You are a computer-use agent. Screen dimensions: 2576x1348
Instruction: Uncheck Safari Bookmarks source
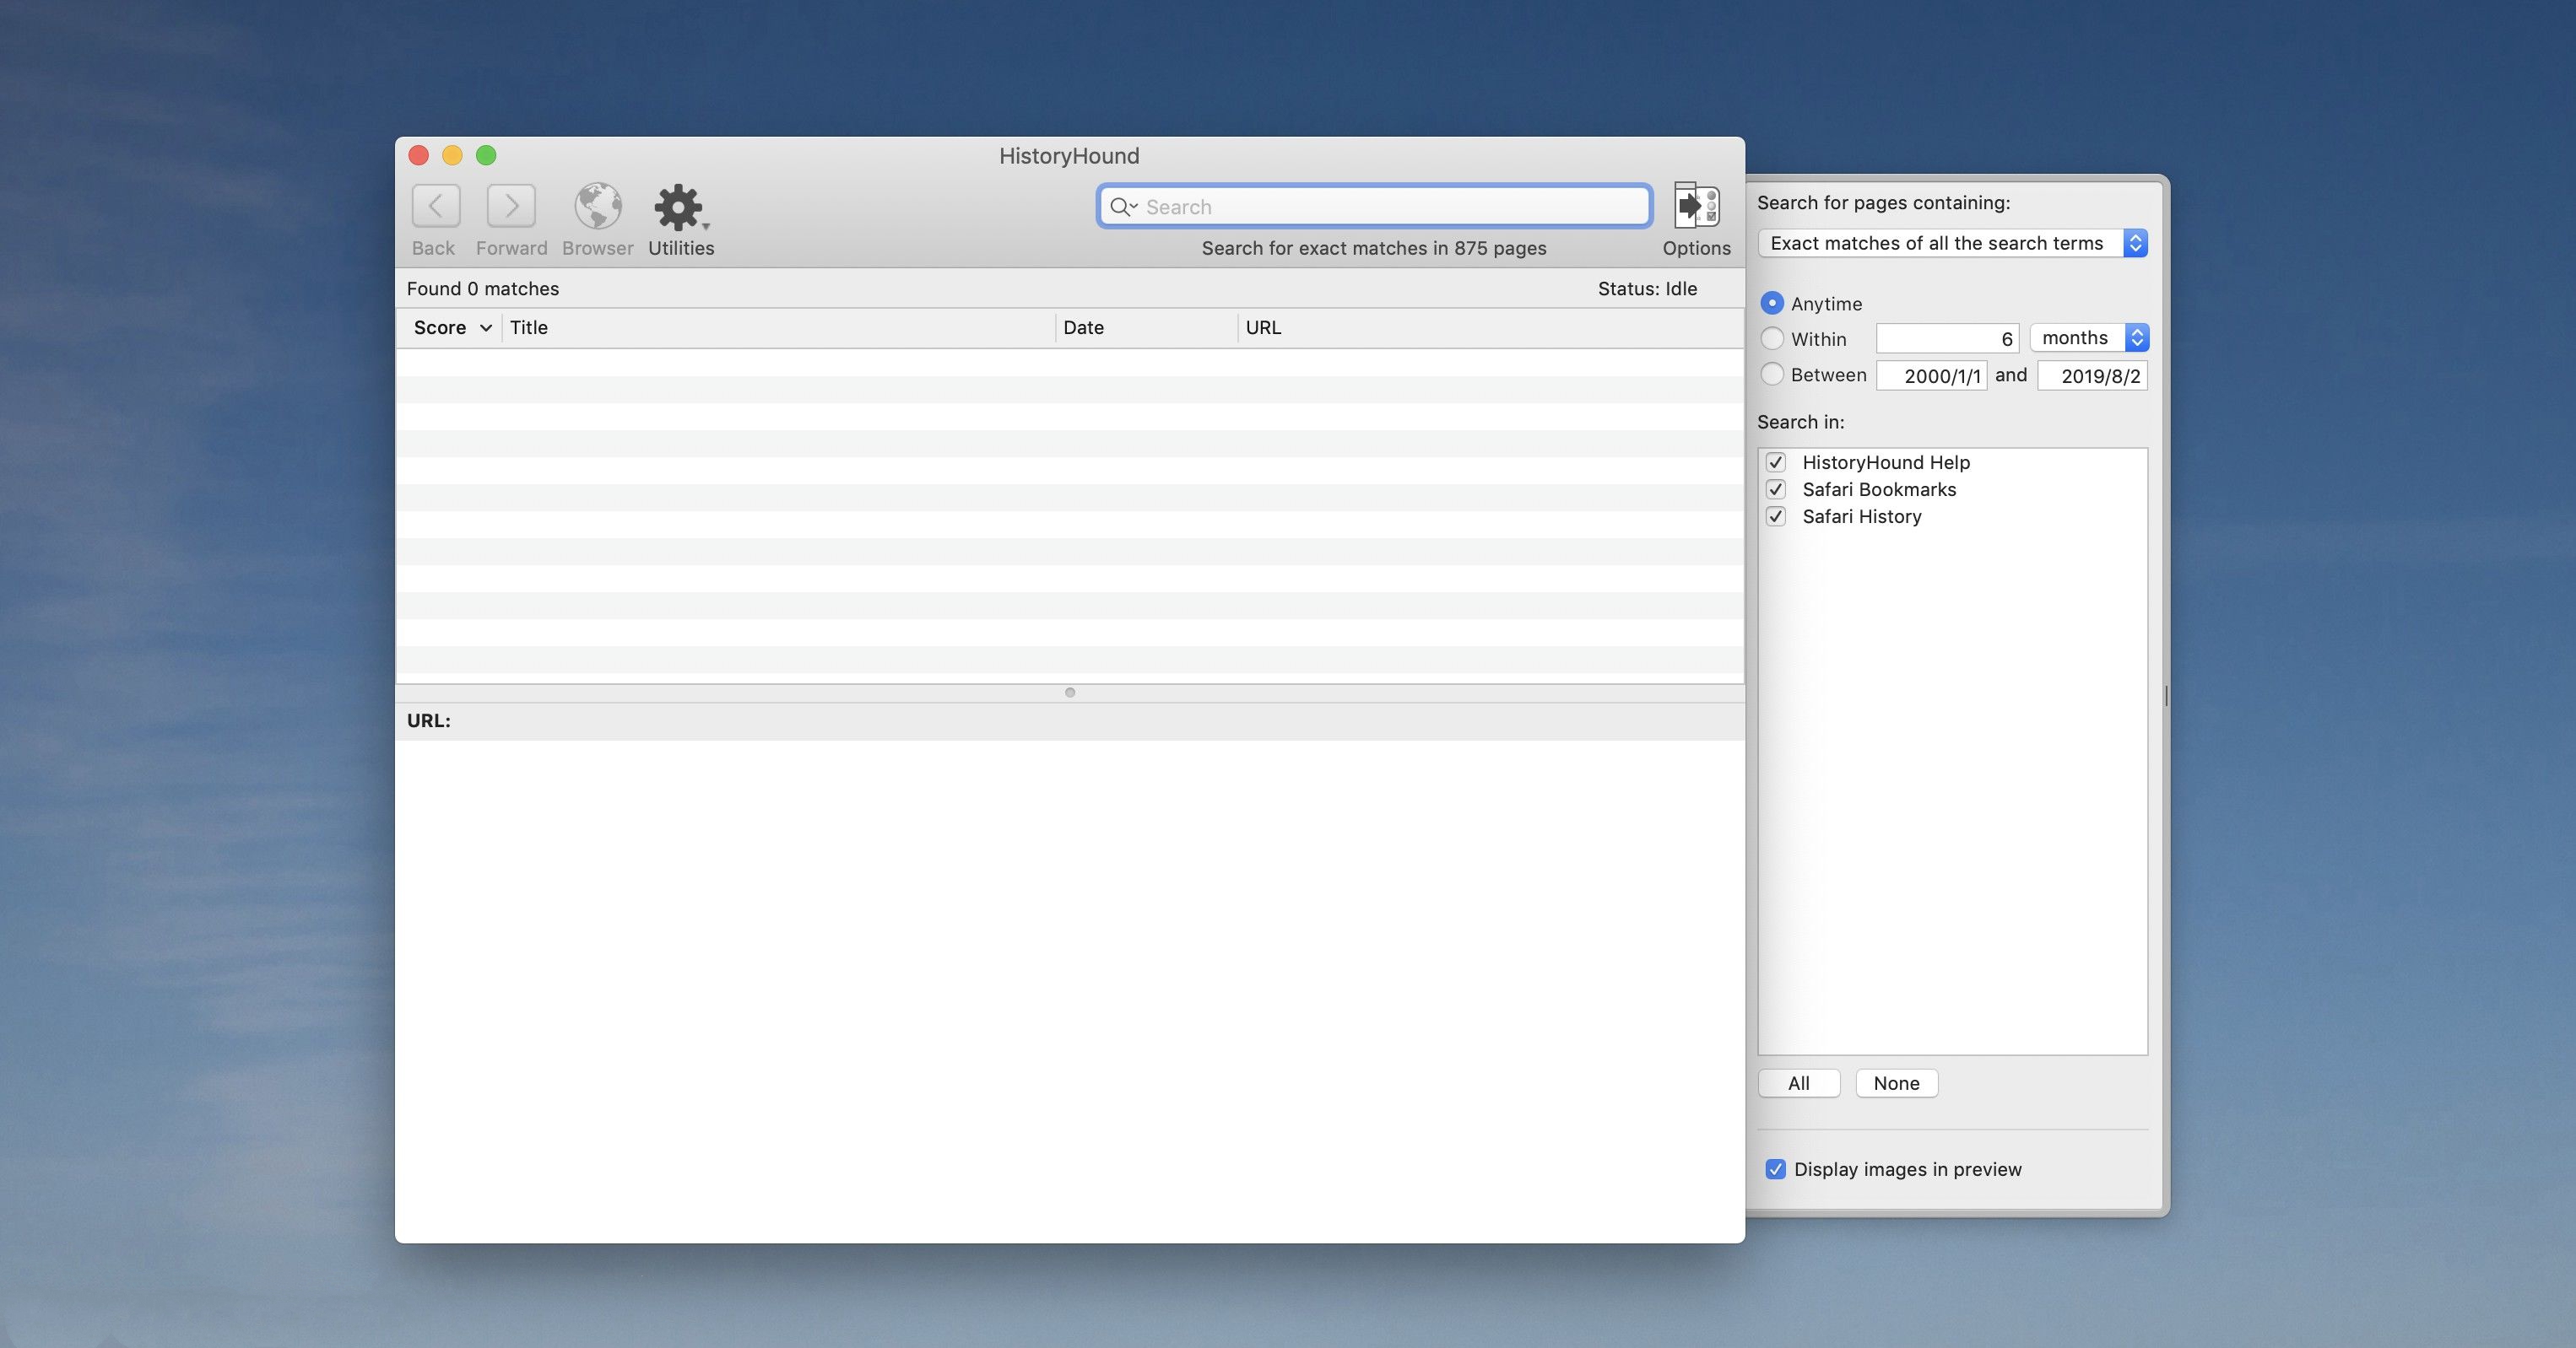1776,489
